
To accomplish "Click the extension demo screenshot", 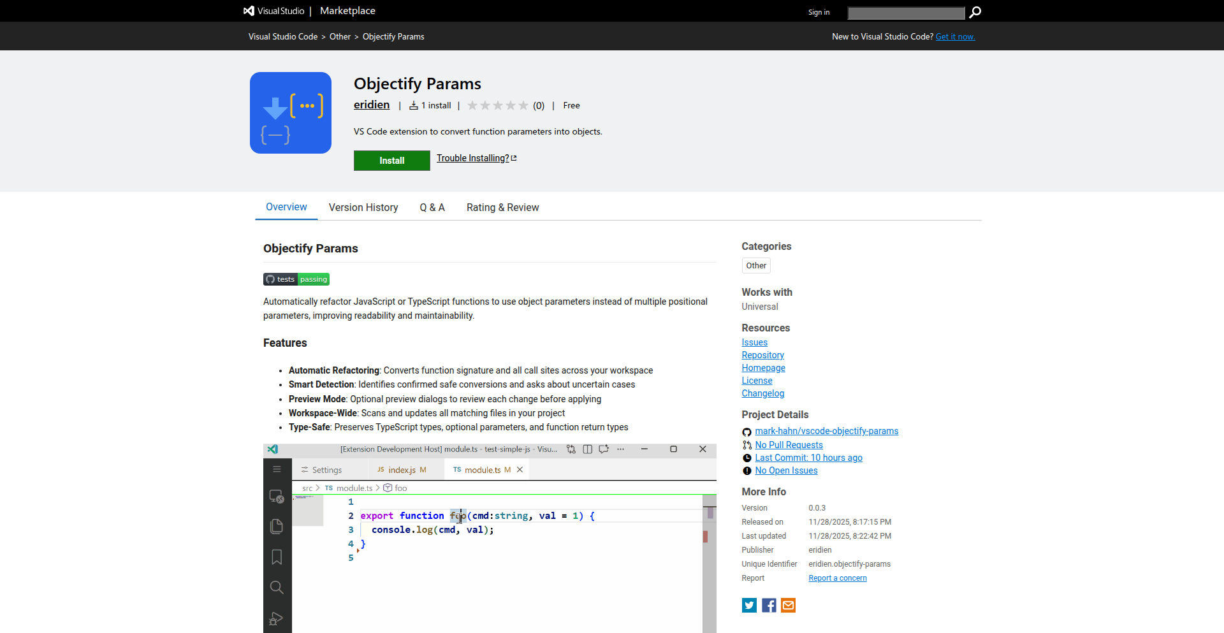I will (490, 538).
